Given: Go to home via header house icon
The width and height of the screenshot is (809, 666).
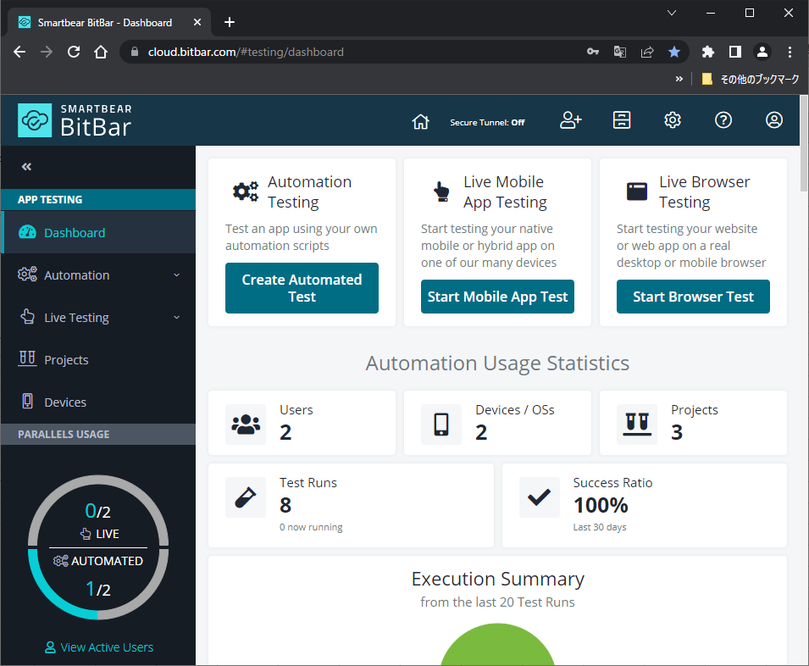Looking at the screenshot, I should (x=420, y=121).
